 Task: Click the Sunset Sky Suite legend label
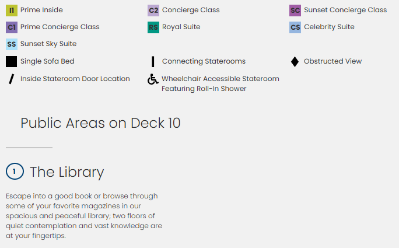click(48, 44)
